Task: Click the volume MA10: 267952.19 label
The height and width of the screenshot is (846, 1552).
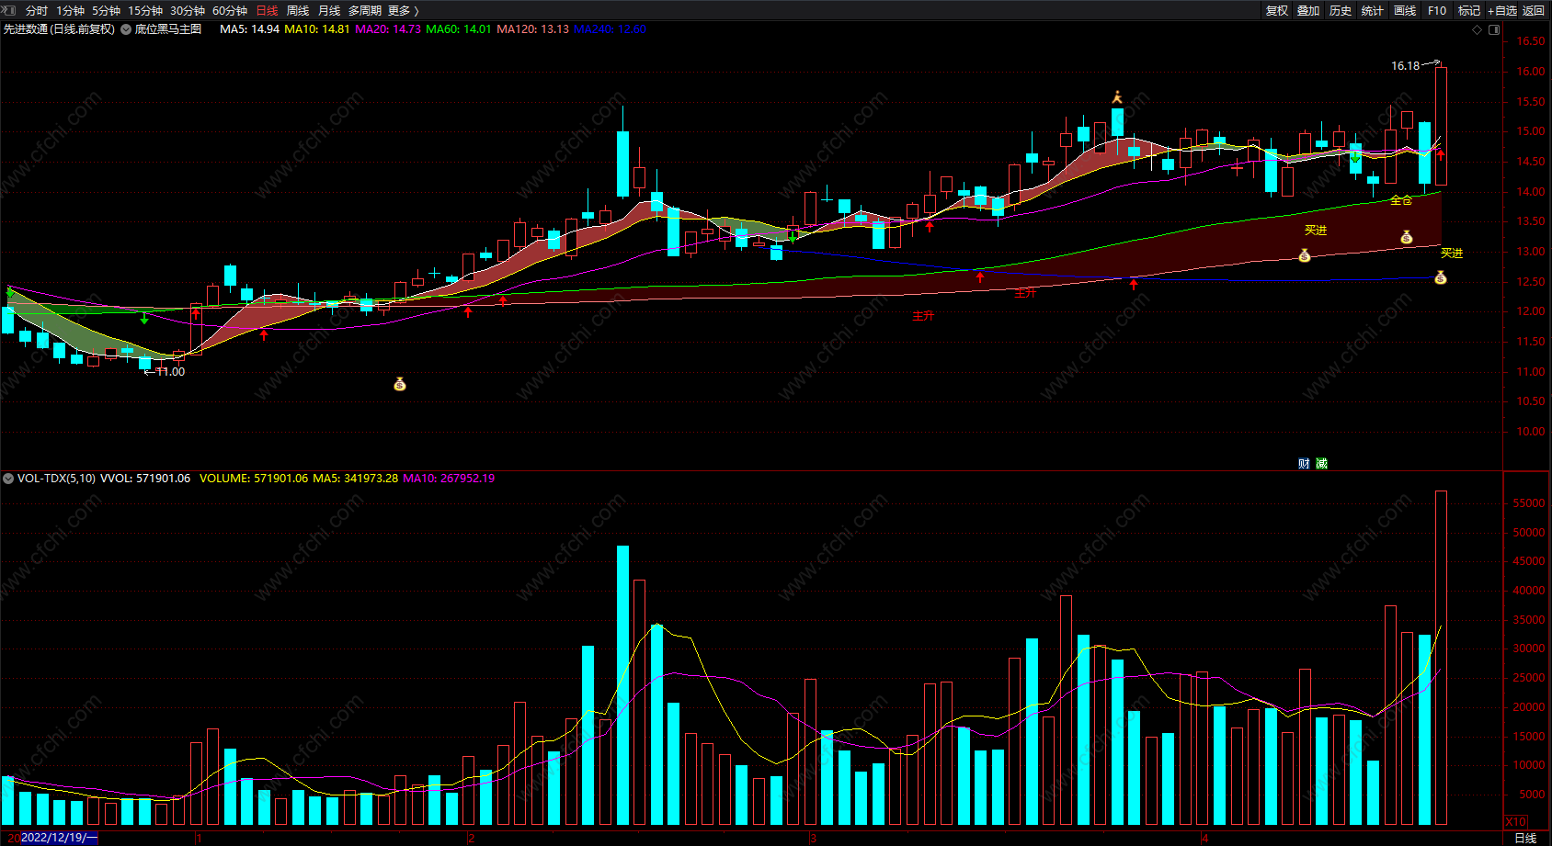Action: (449, 479)
